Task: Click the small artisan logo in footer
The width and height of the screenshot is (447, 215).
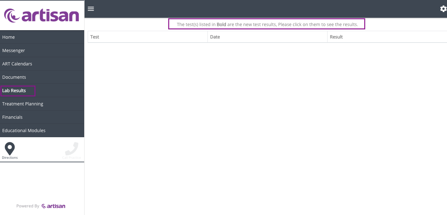Action: pos(53,206)
